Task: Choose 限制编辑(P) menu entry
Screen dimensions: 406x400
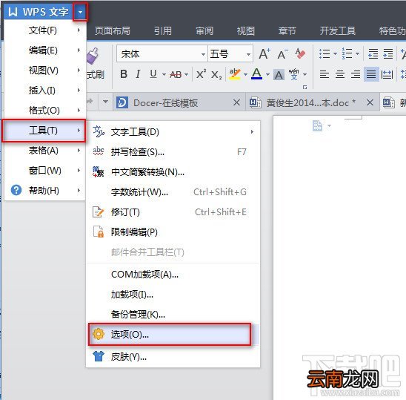Action: (173, 232)
